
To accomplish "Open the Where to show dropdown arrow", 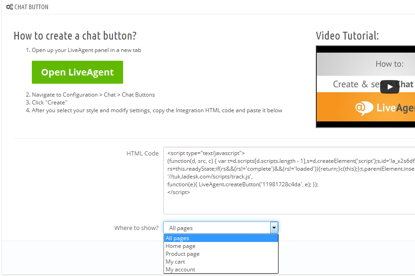I will (274, 228).
